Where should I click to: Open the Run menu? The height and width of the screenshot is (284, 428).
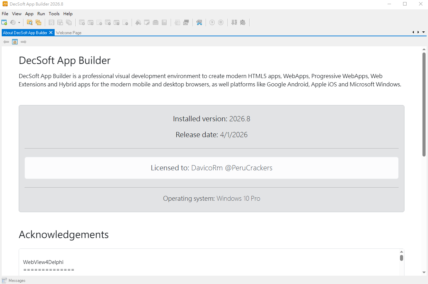point(41,14)
